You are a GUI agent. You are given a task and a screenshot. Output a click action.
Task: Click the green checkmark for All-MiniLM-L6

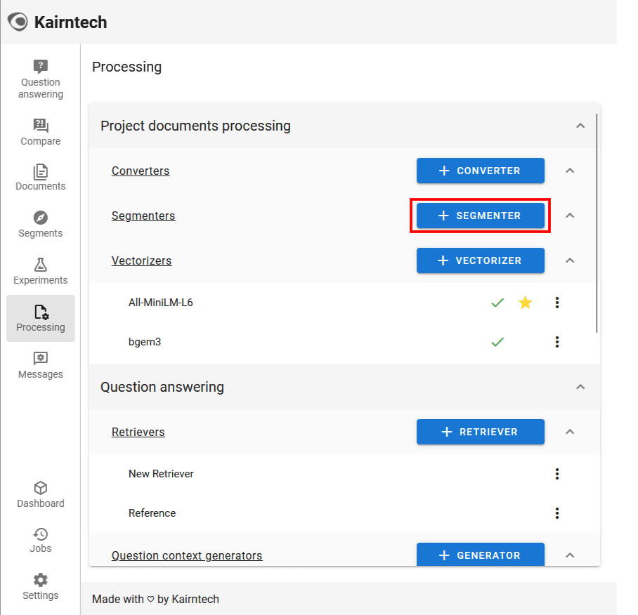[497, 303]
